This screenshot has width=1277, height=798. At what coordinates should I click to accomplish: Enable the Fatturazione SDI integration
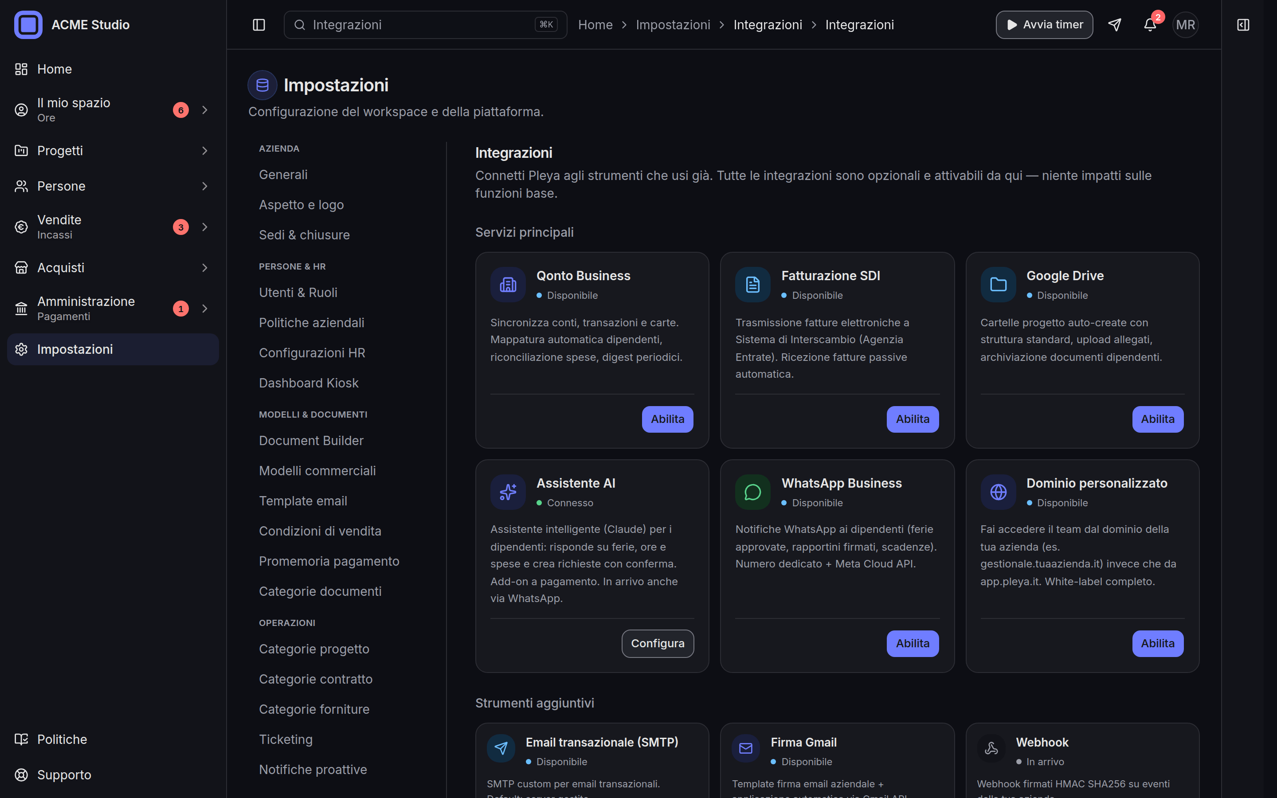[x=913, y=419]
